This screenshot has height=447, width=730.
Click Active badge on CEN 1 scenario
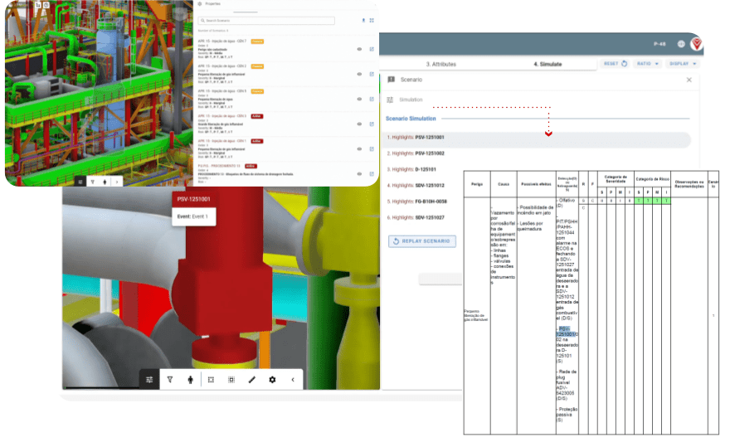tap(257, 141)
